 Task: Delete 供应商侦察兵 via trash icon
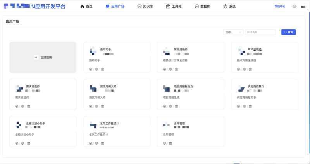[x=250, y=106]
